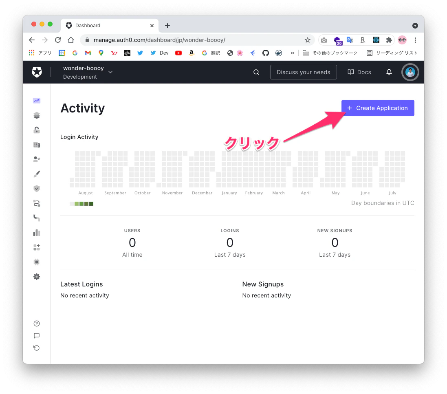Image resolution: width=447 pixels, height=394 pixels.
Task: Click the address bar URL field
Action: (197, 40)
